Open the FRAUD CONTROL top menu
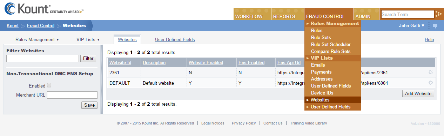 click(x=329, y=14)
